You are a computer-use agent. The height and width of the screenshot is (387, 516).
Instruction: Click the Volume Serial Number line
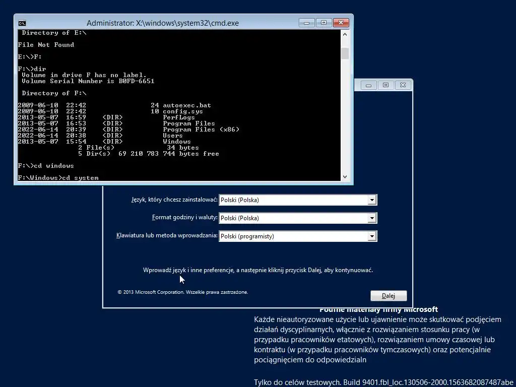coord(88,81)
